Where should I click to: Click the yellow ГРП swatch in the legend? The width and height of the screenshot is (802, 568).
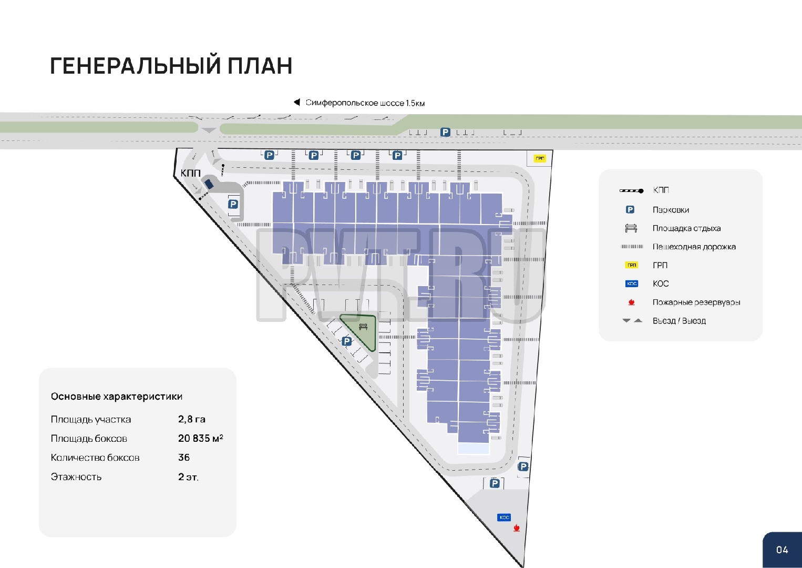[631, 265]
